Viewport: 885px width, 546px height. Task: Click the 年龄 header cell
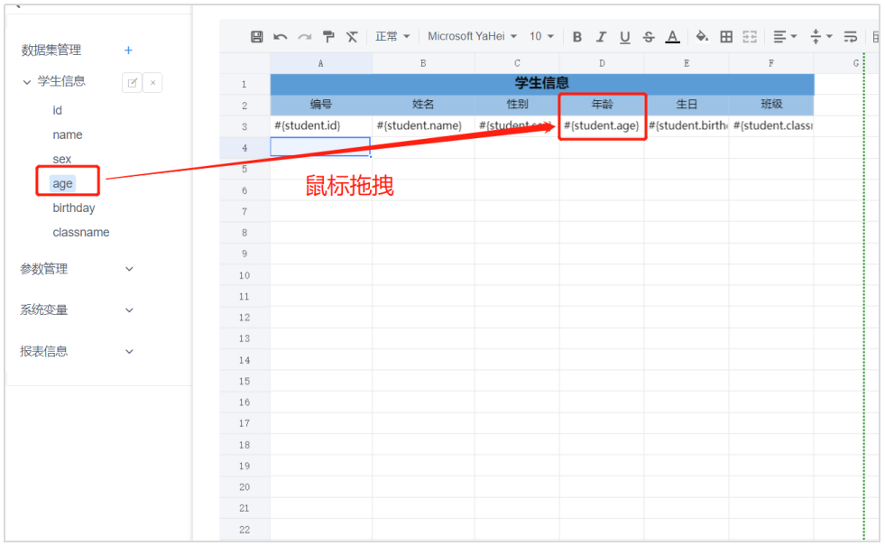tap(602, 105)
